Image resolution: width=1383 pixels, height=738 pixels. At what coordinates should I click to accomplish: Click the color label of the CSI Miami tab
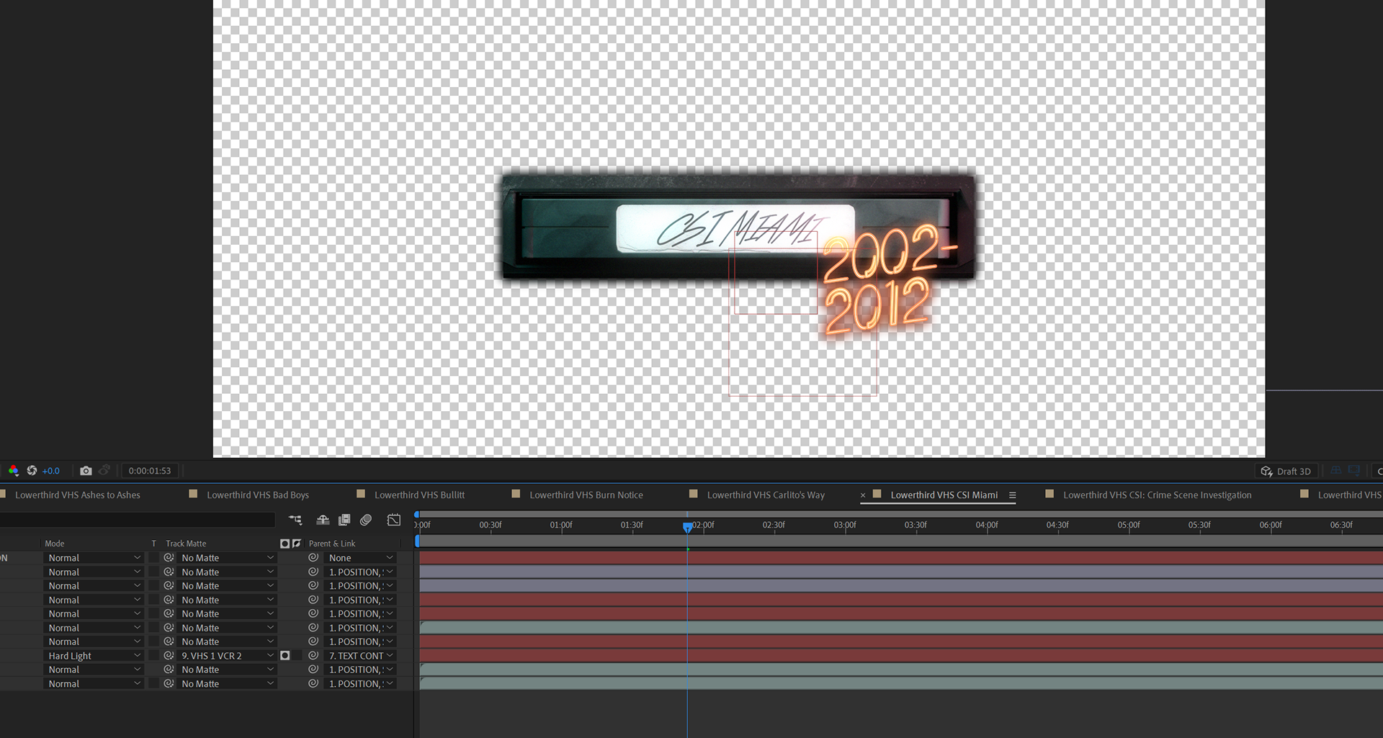tap(877, 494)
